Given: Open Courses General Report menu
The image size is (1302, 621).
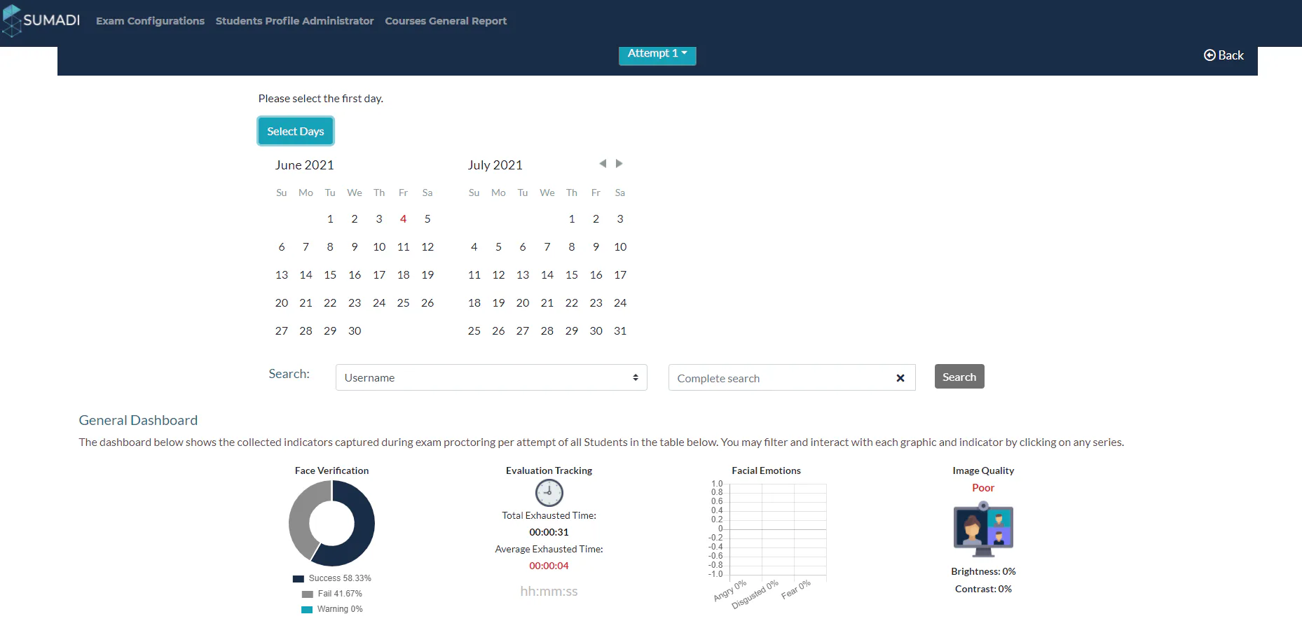Looking at the screenshot, I should click(x=446, y=21).
